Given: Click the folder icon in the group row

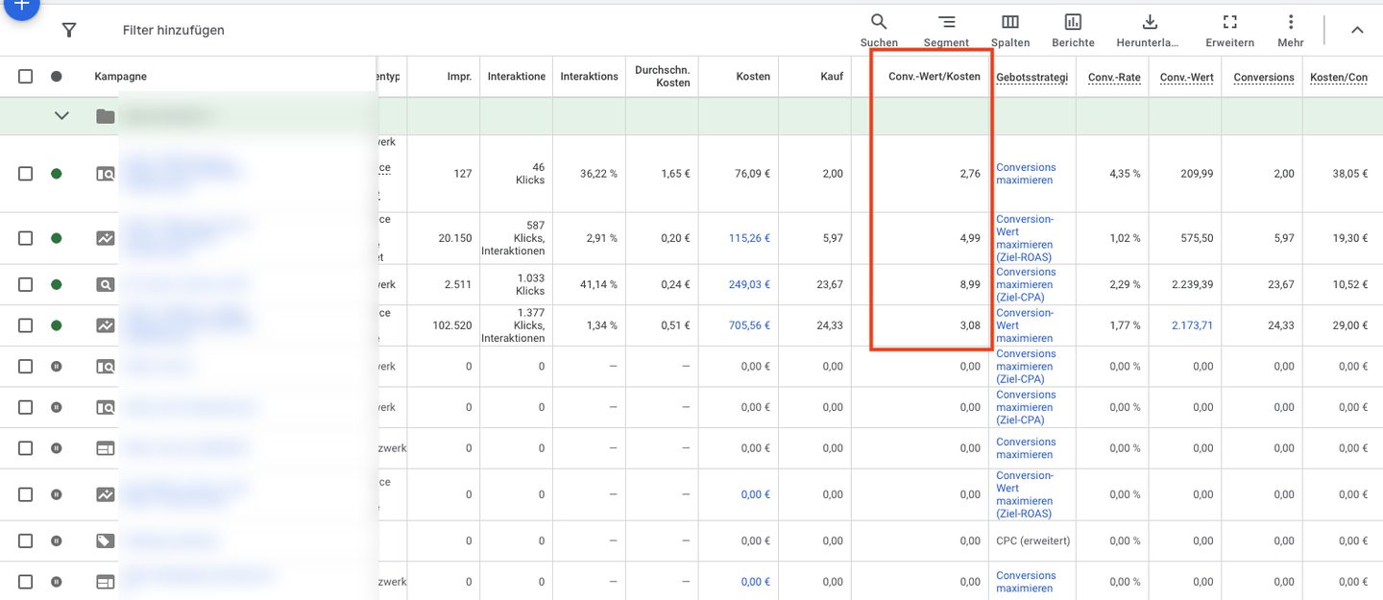Looking at the screenshot, I should 106,116.
